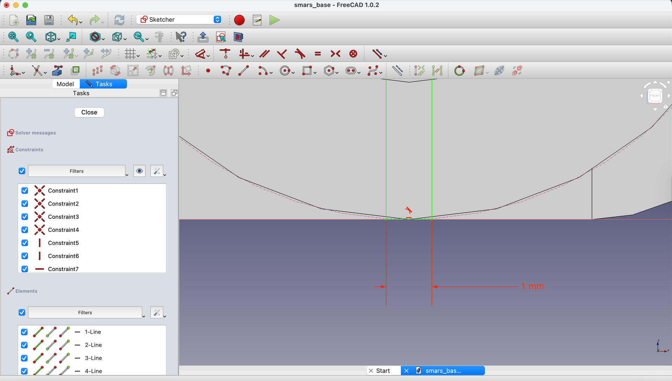Click the Refresh recompute icon
The image size is (672, 381).
[119, 20]
